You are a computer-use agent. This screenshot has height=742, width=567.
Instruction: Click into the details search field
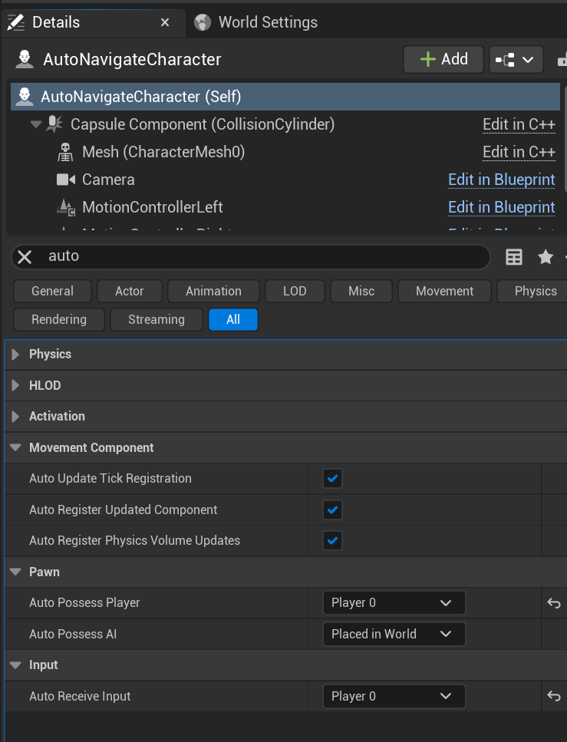(261, 256)
